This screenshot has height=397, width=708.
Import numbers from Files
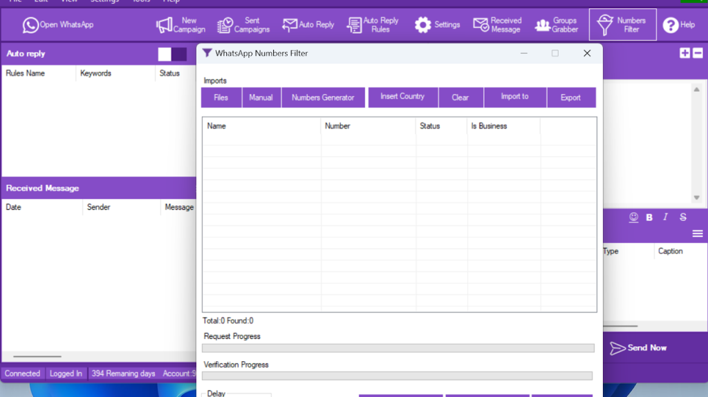click(221, 97)
